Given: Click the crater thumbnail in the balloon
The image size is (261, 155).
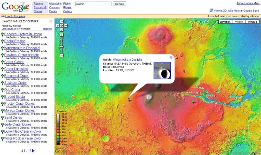Looking at the screenshot, I should click(162, 71).
